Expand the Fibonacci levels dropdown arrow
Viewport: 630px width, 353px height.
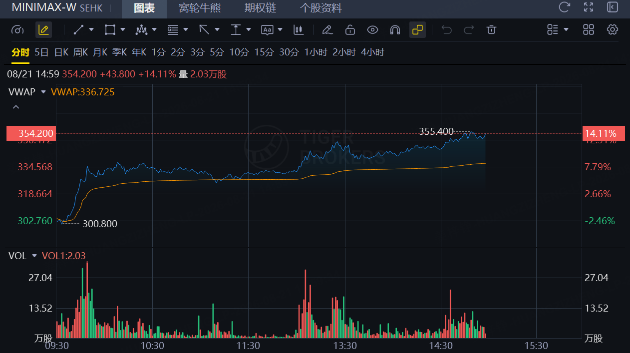(186, 30)
